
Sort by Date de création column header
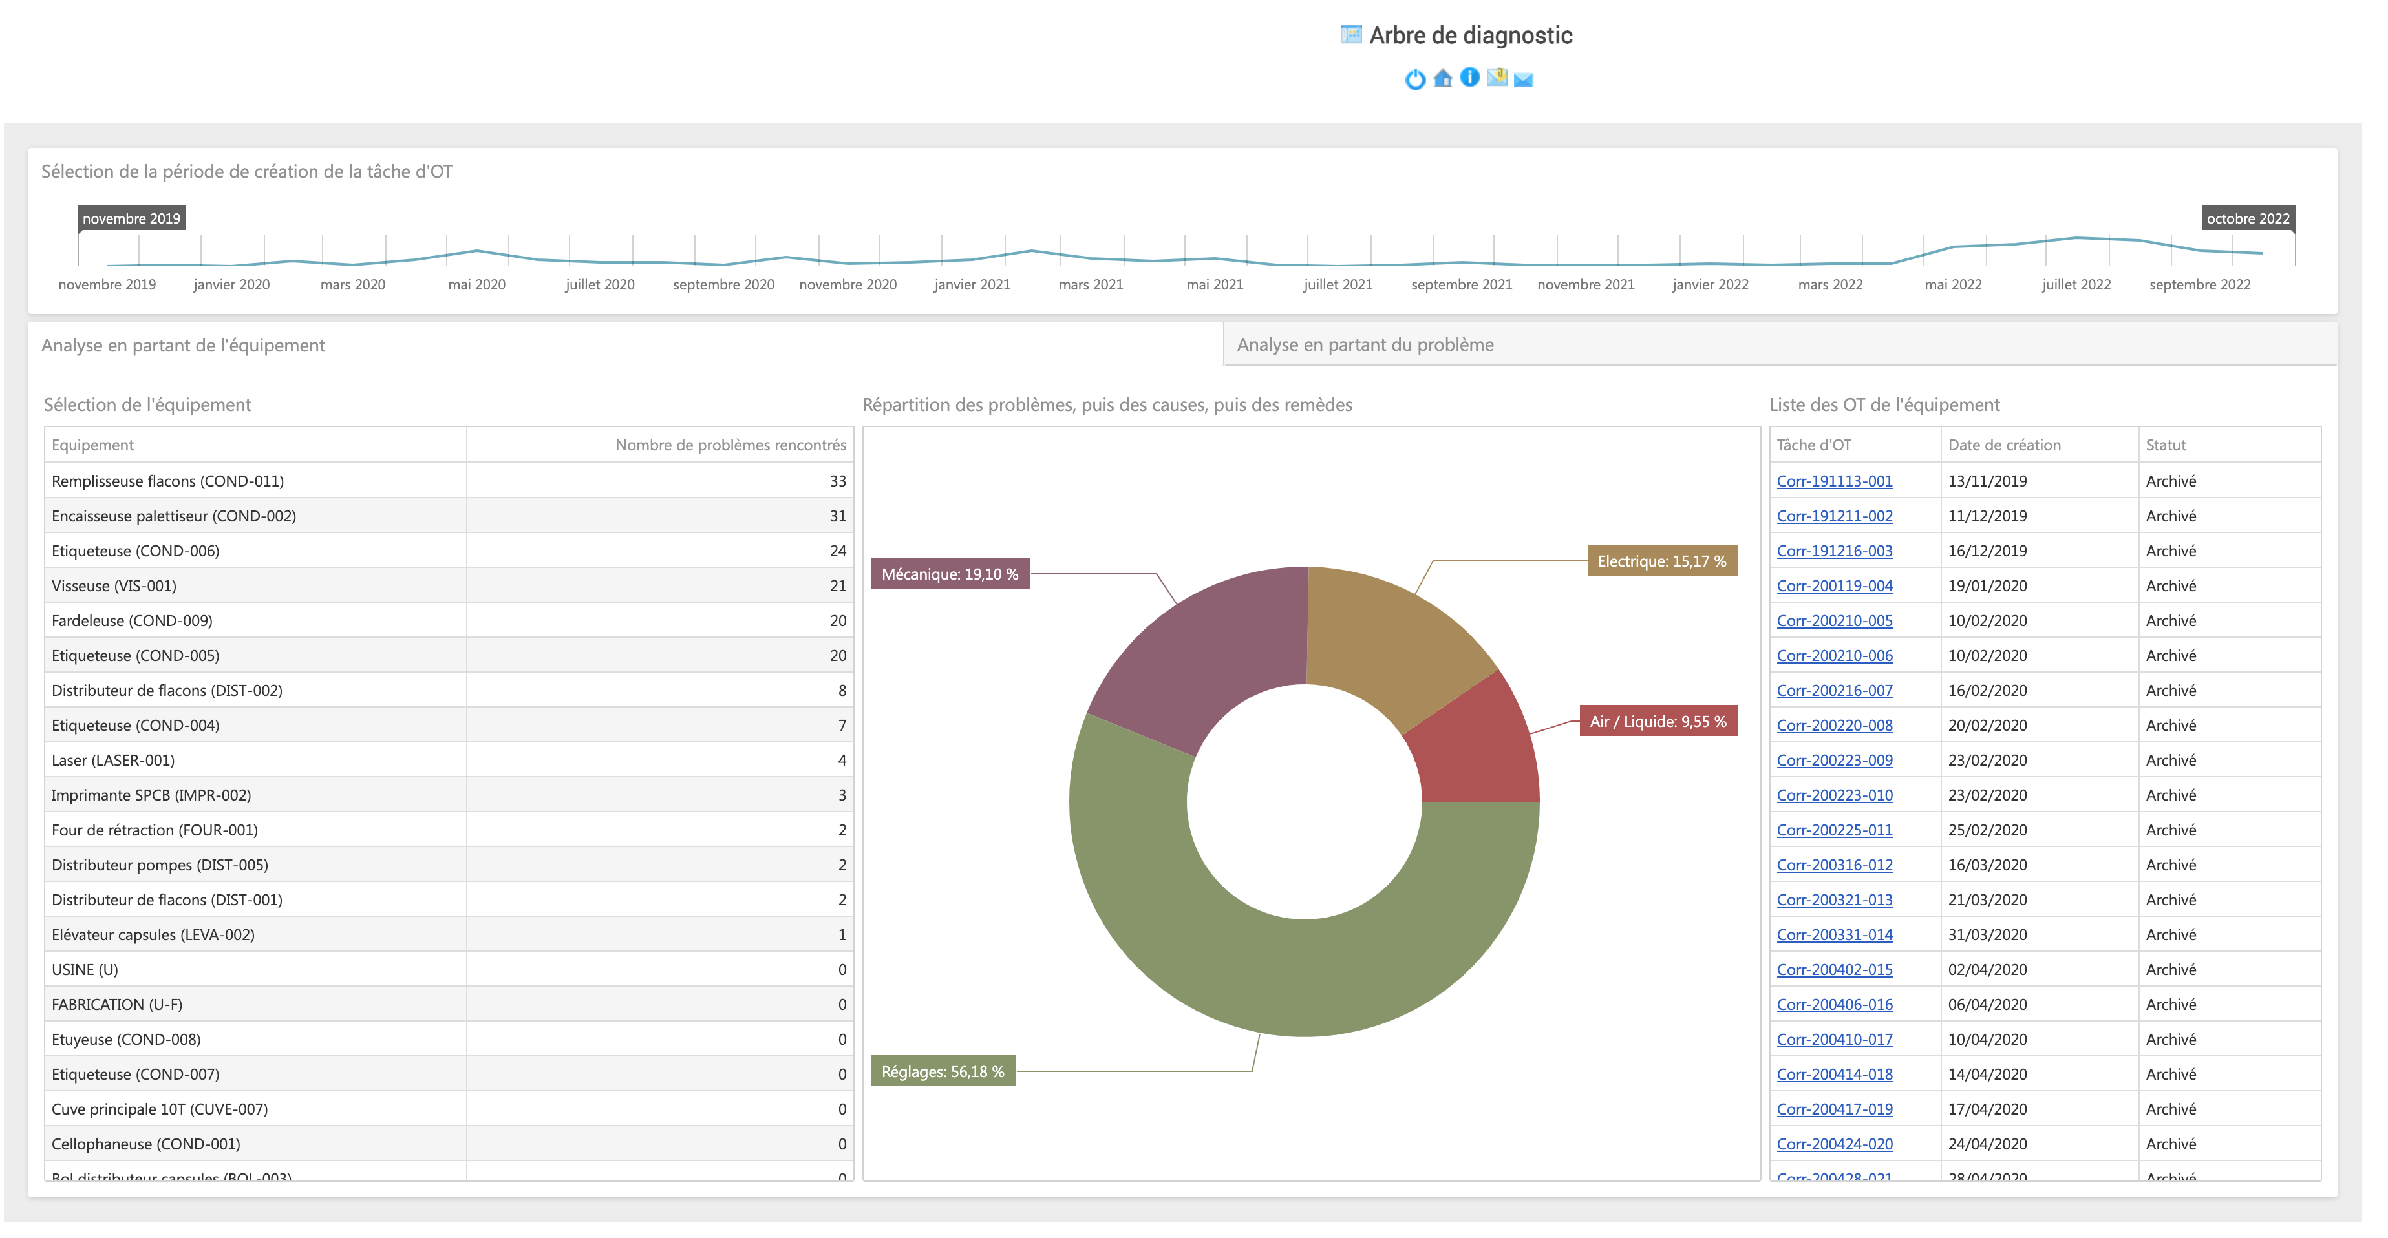[x=2040, y=445]
